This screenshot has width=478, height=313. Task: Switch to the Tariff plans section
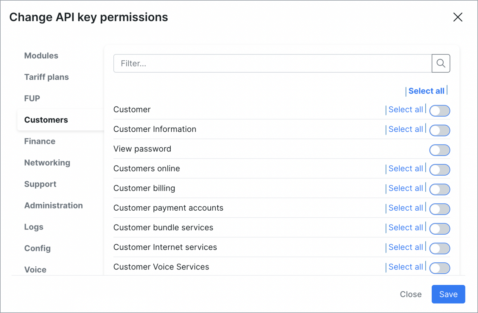tap(46, 77)
